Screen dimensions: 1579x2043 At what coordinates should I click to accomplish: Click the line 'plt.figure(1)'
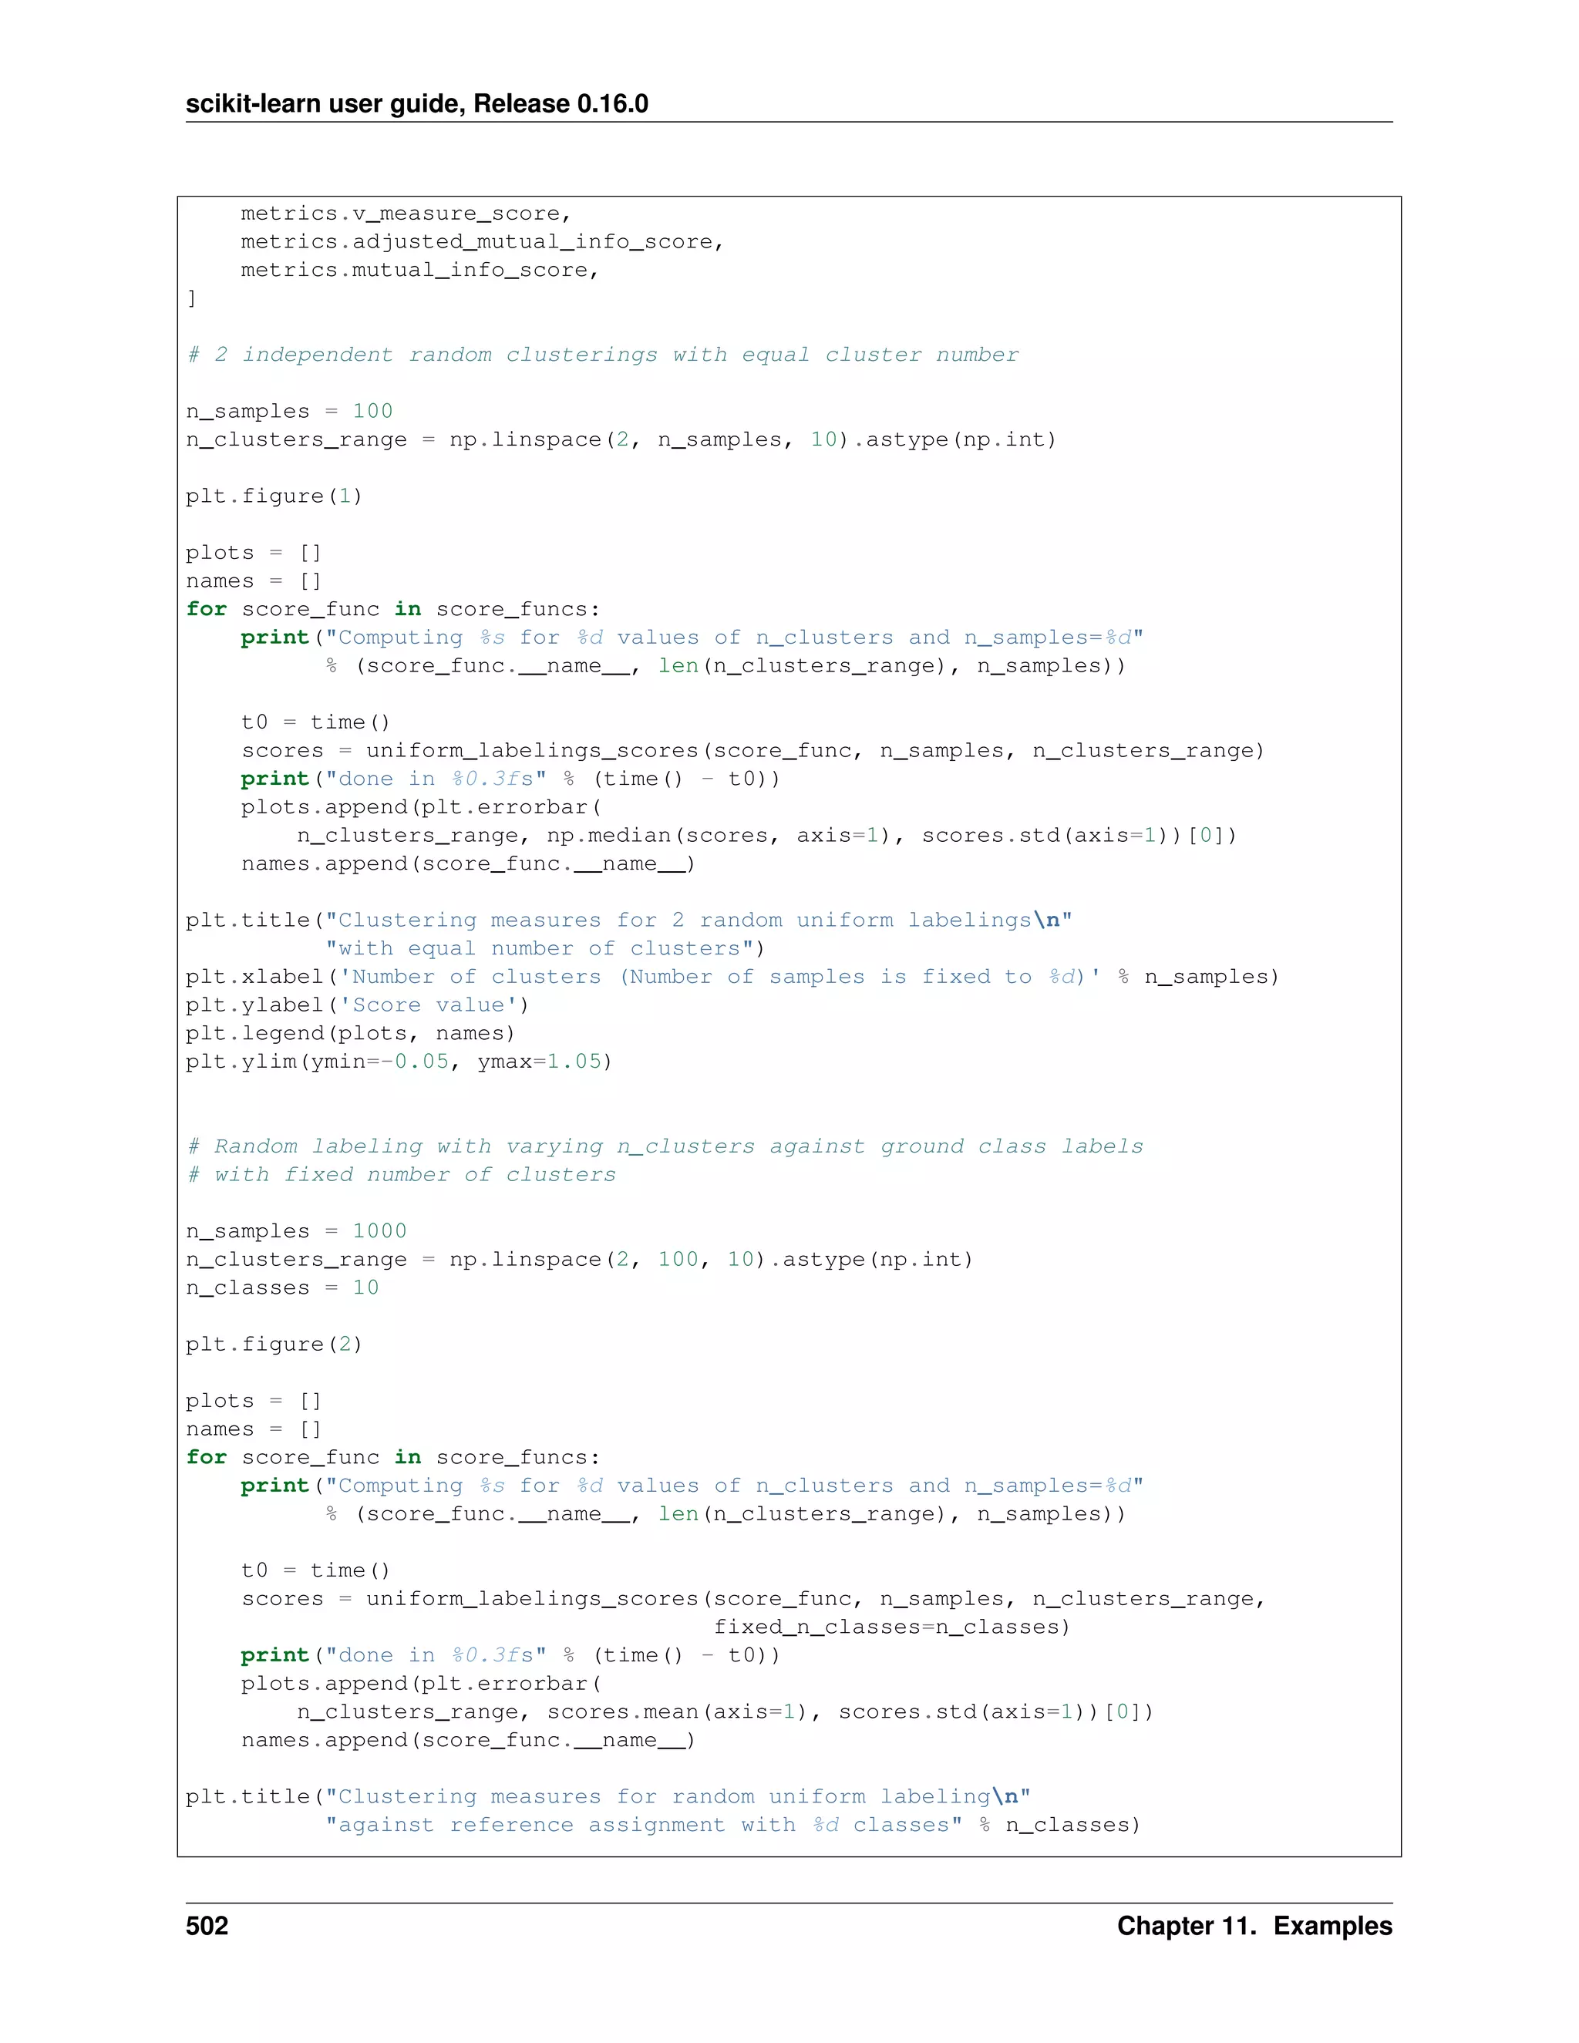[274, 496]
